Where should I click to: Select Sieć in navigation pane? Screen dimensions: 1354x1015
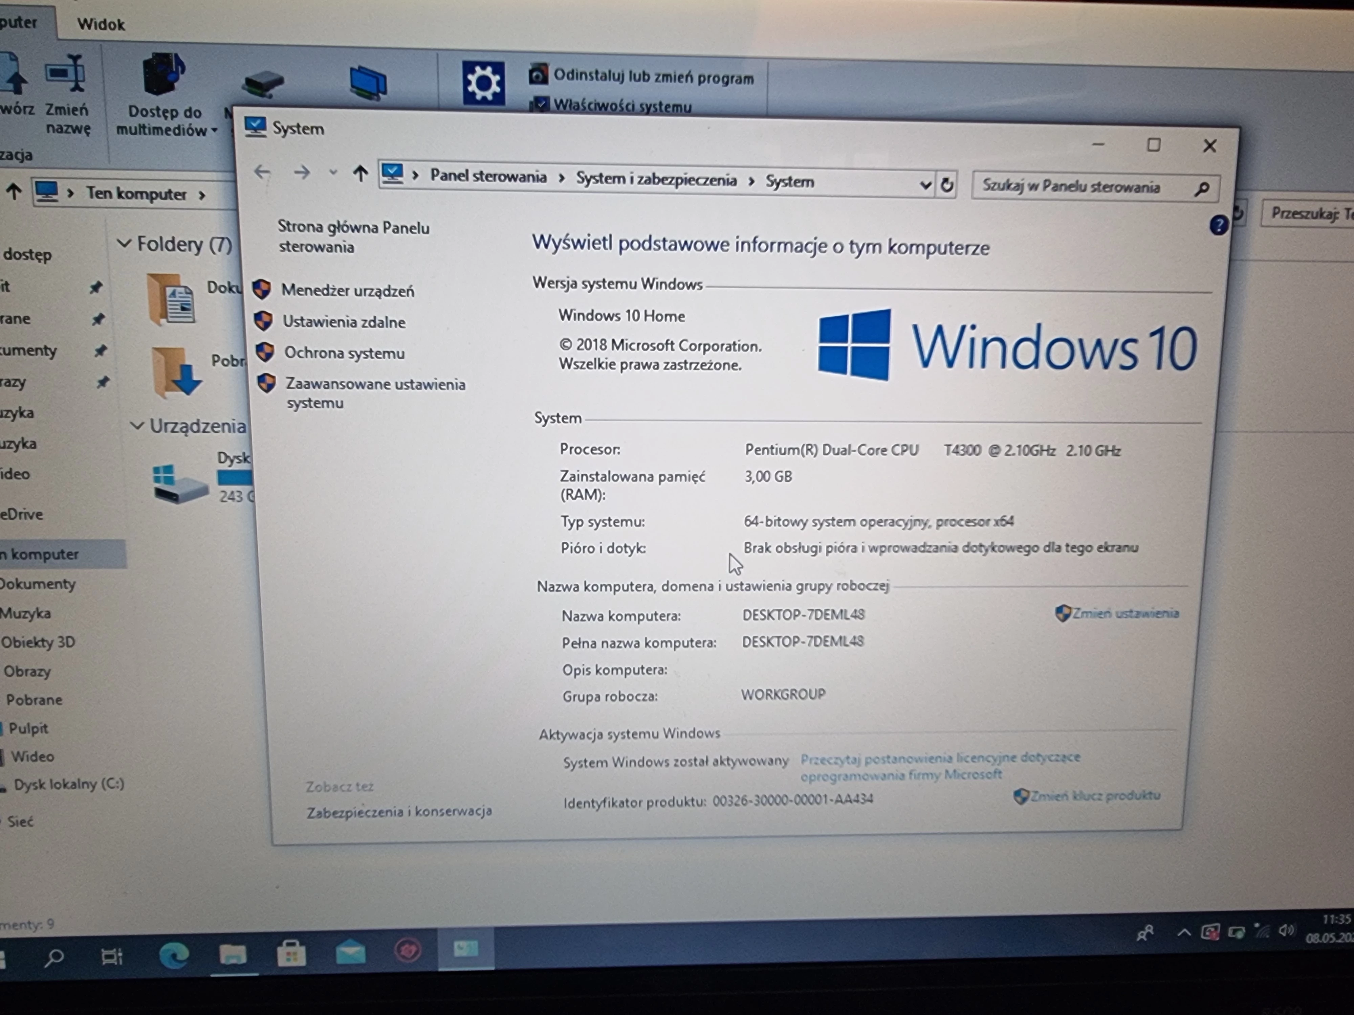point(21,822)
